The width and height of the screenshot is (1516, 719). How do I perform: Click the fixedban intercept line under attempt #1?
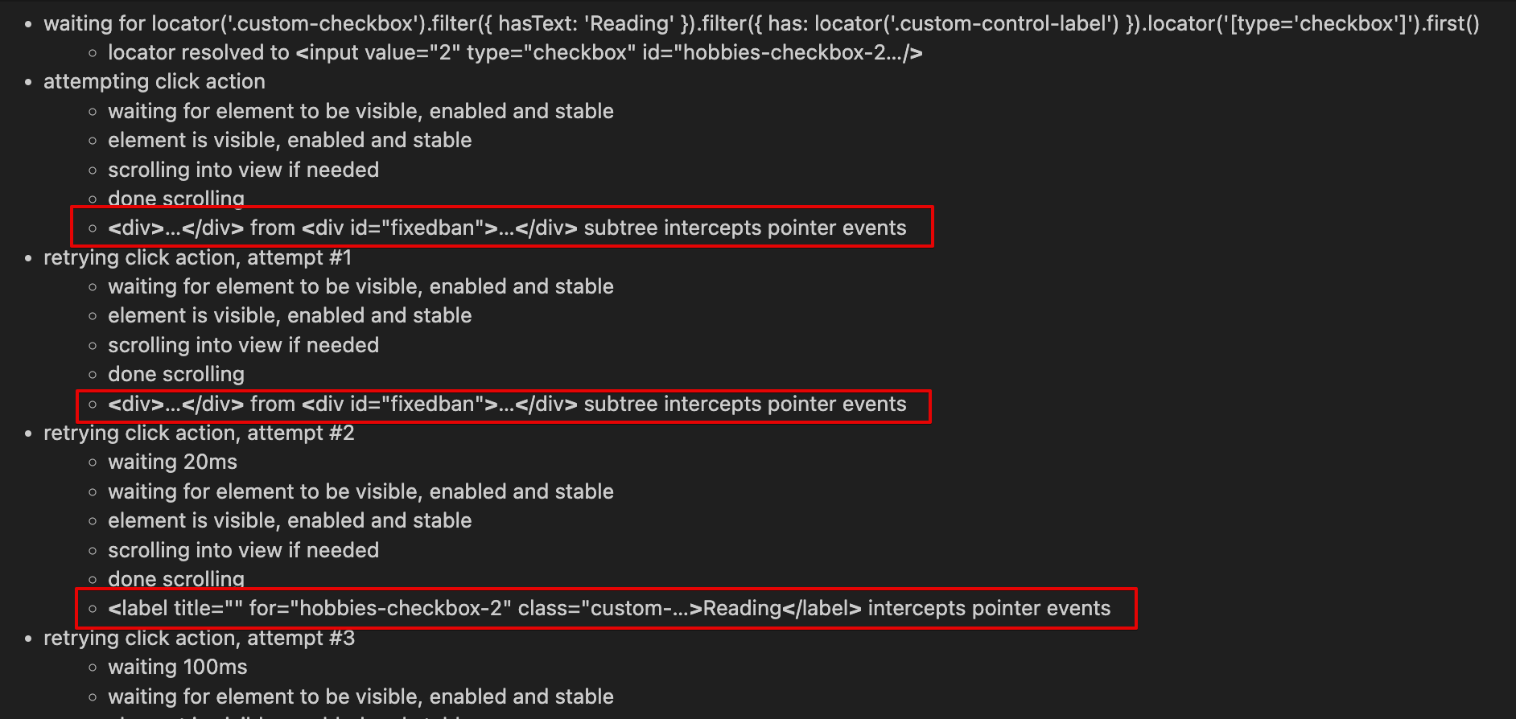pos(507,404)
